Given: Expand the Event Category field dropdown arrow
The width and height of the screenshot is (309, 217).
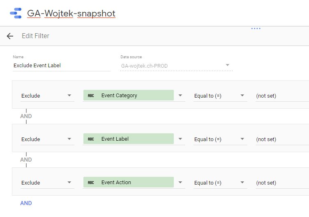Looking at the screenshot, I should [180, 96].
